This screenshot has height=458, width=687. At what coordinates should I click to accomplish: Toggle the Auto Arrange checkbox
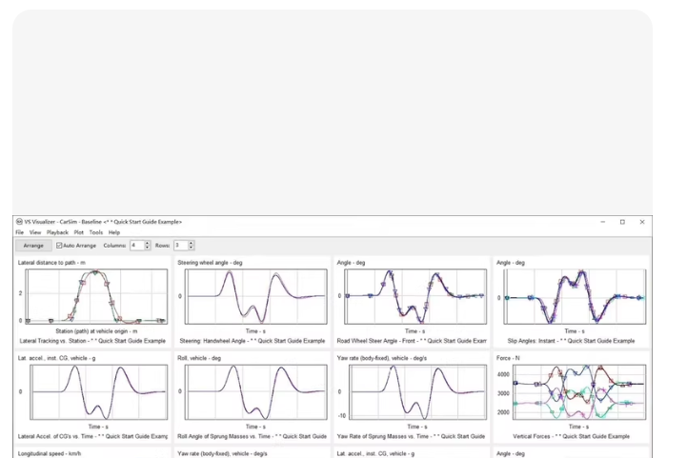[x=59, y=246]
